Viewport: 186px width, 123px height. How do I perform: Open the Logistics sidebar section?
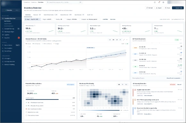pyautogui.click(x=11, y=35)
